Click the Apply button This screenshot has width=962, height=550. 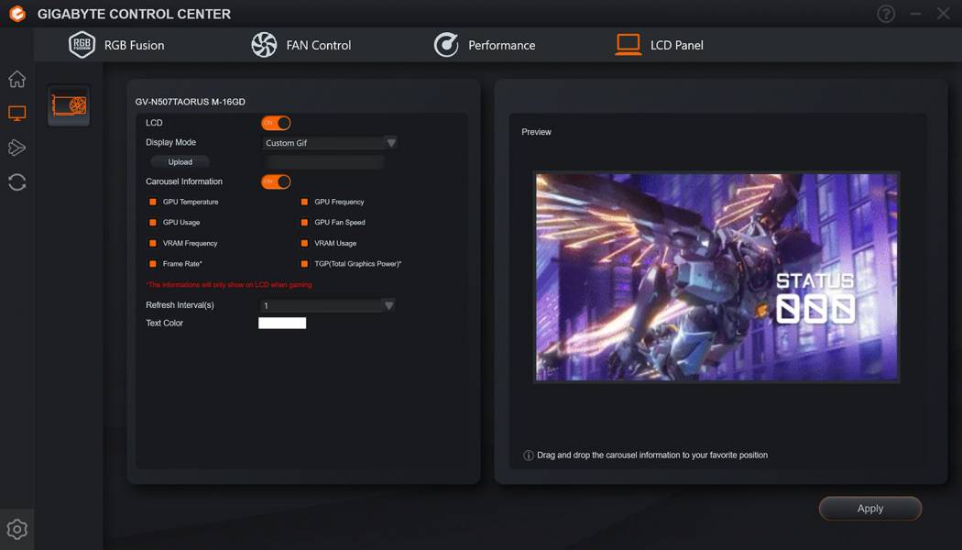[x=870, y=508]
